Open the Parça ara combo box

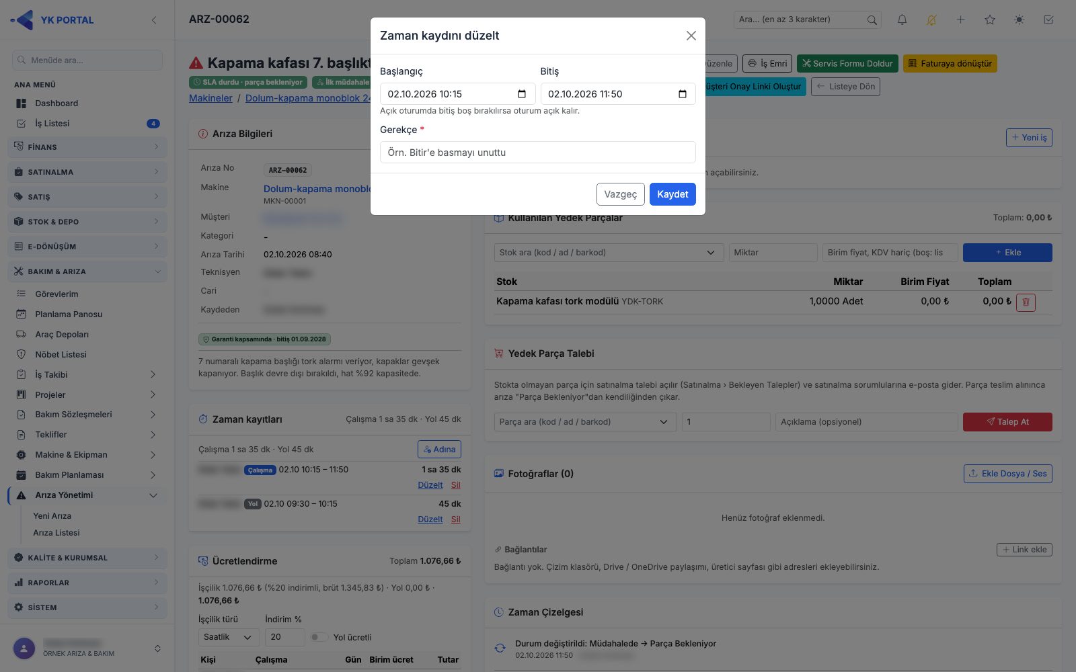(585, 422)
